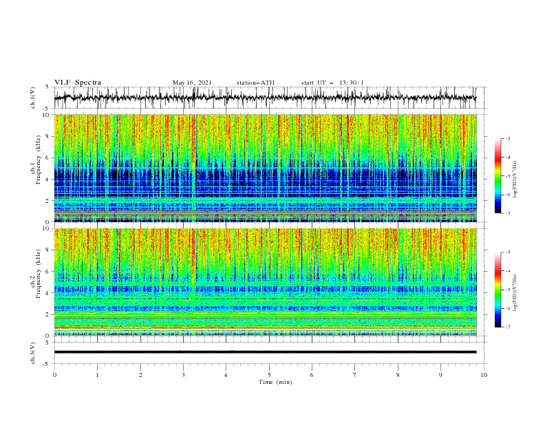The image size is (545, 421).
Task: Click the "1" tick on the Time axis
Action: 97,375
